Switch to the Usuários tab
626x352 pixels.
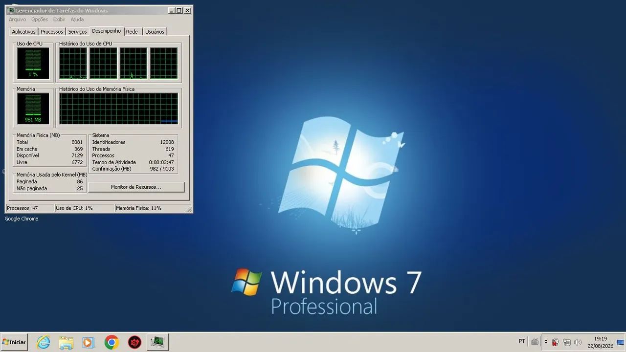pyautogui.click(x=155, y=32)
